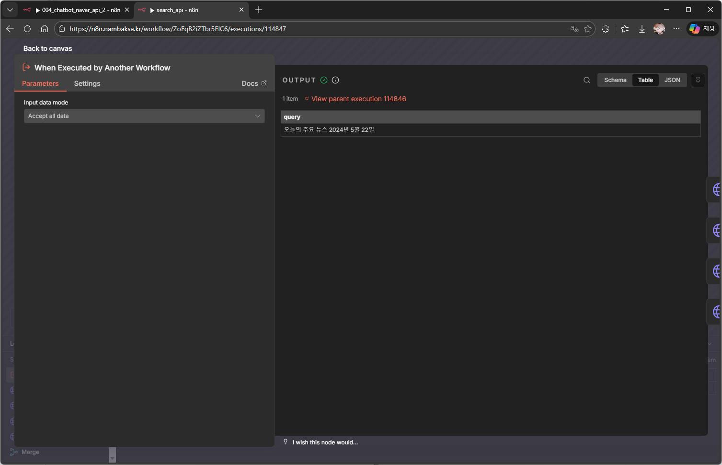Click the green execution success checkmark icon

(x=324, y=80)
